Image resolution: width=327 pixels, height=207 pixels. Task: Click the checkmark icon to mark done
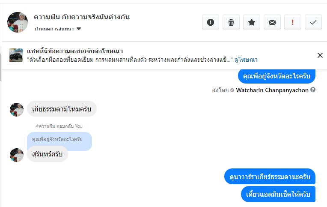313,22
